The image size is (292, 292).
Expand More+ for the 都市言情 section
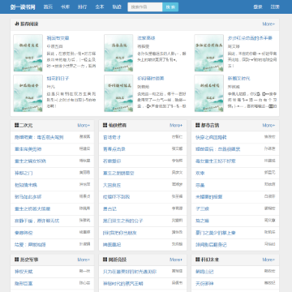point(268,126)
